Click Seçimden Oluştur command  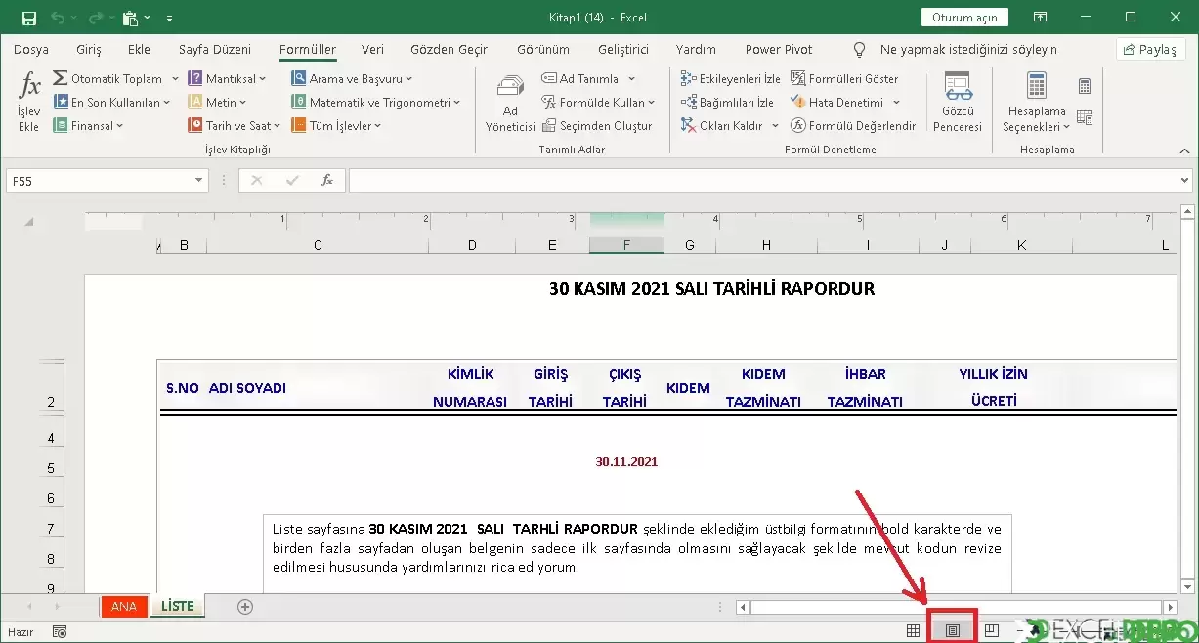[x=596, y=125]
